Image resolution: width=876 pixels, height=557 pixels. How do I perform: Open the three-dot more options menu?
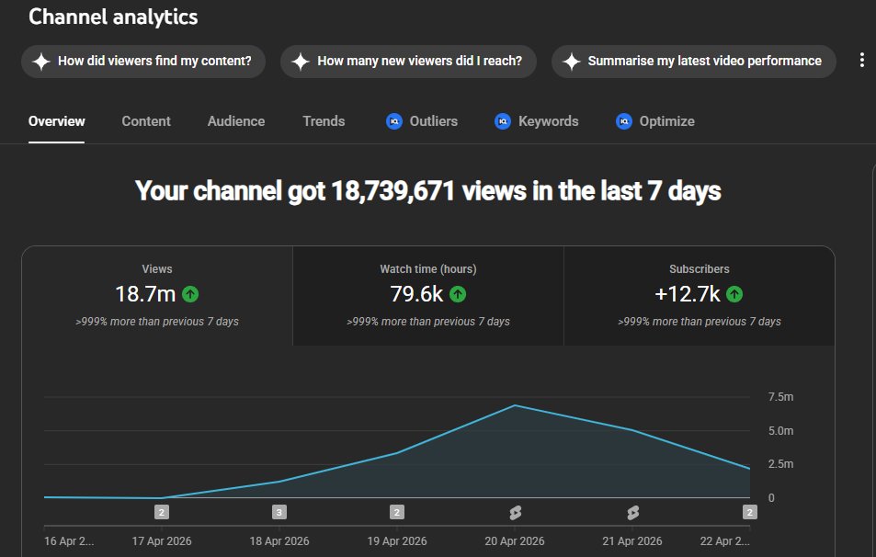(x=862, y=61)
